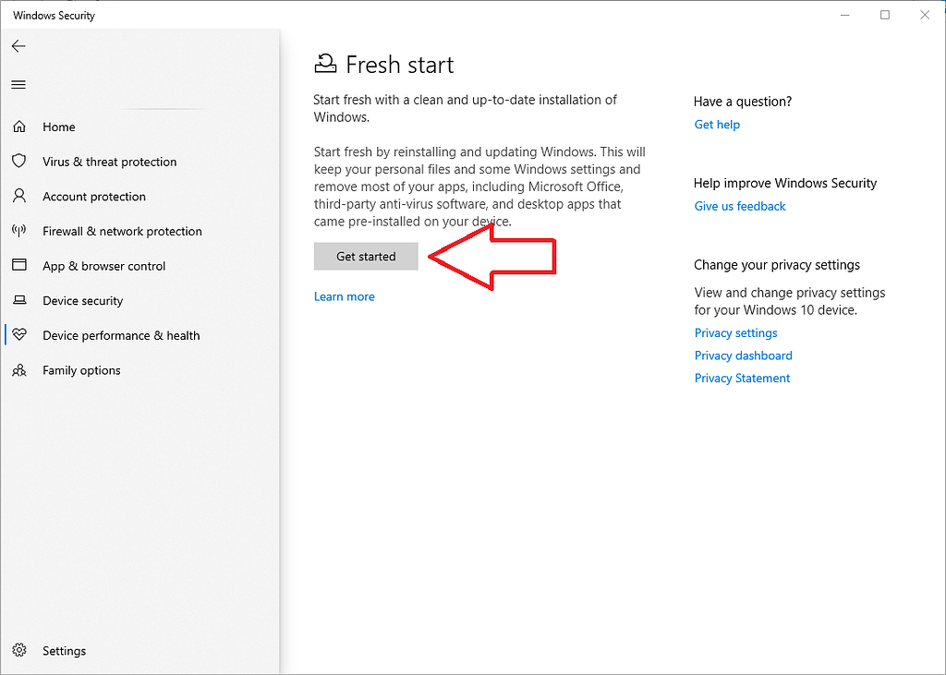
Task: Click the Virus & threat protection shield icon
Action: pos(19,161)
